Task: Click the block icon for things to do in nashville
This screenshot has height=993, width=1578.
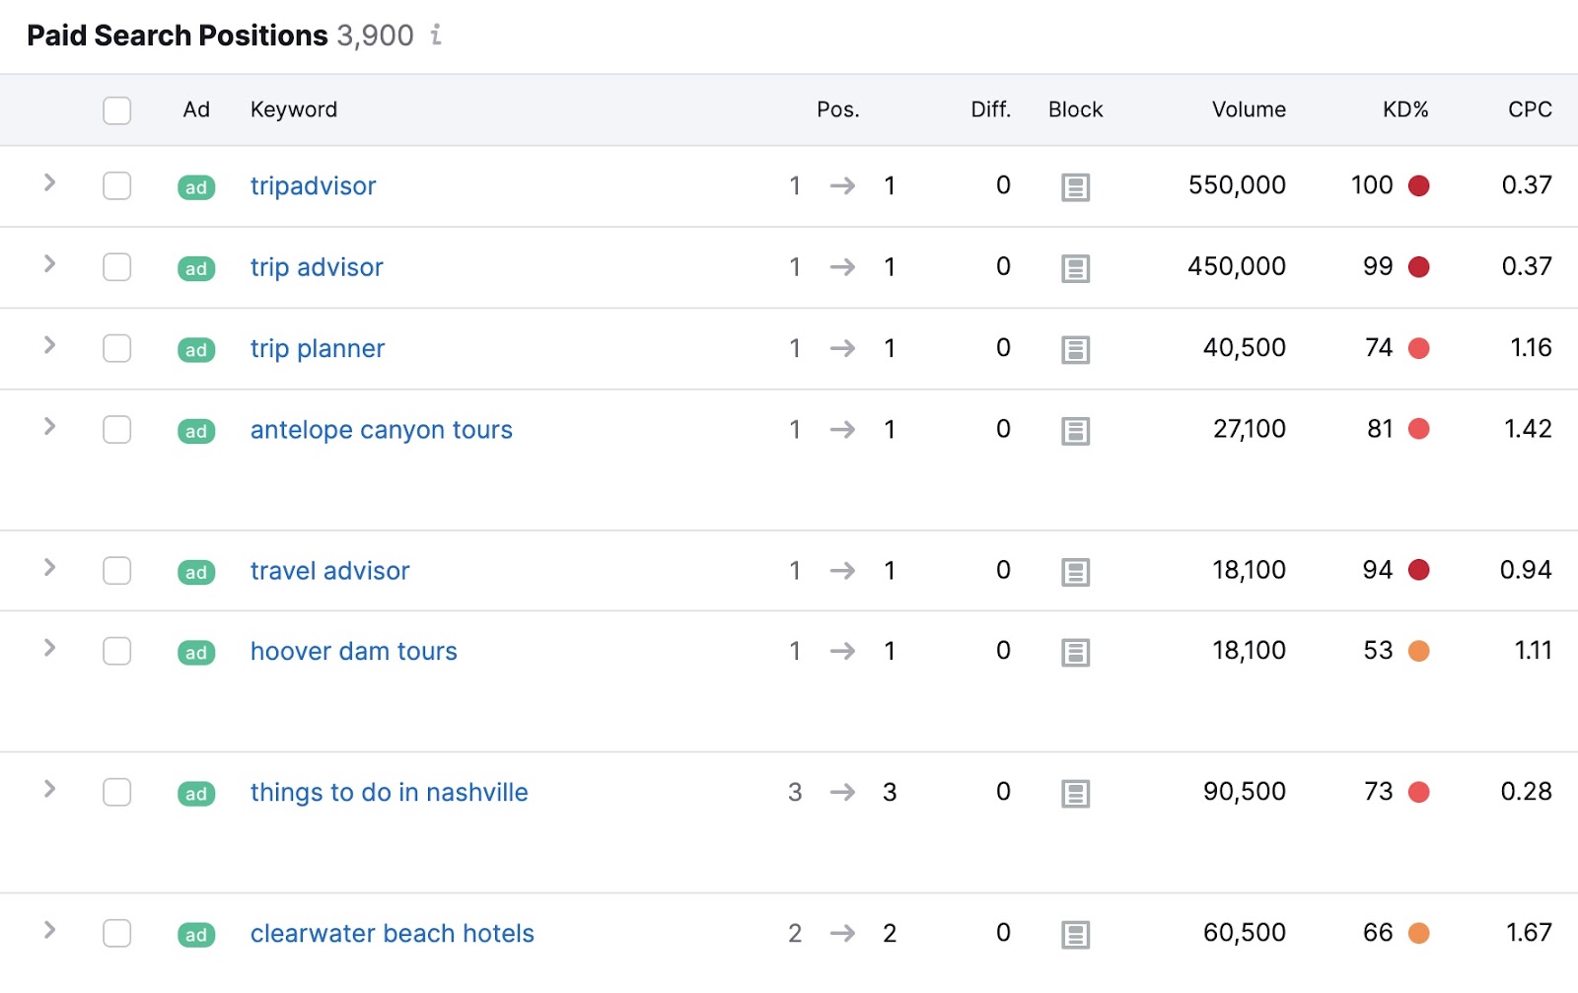Action: point(1075,793)
